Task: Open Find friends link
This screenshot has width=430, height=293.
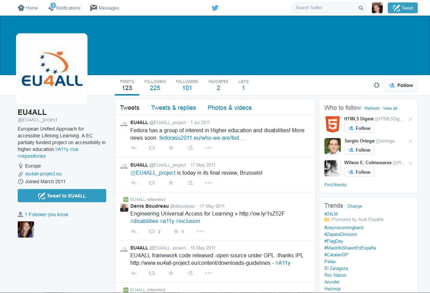Action: coord(335,185)
